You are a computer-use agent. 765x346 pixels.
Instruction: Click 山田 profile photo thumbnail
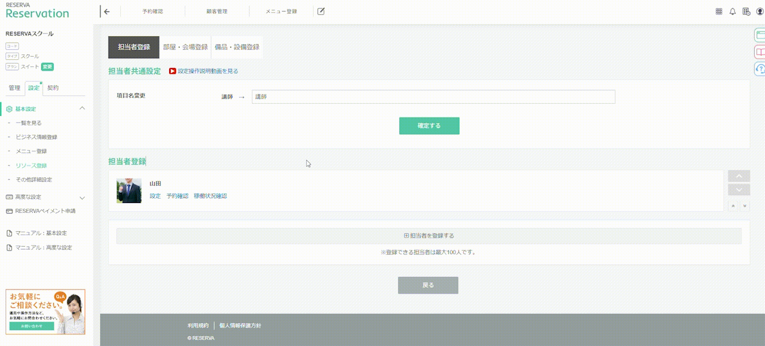point(129,191)
